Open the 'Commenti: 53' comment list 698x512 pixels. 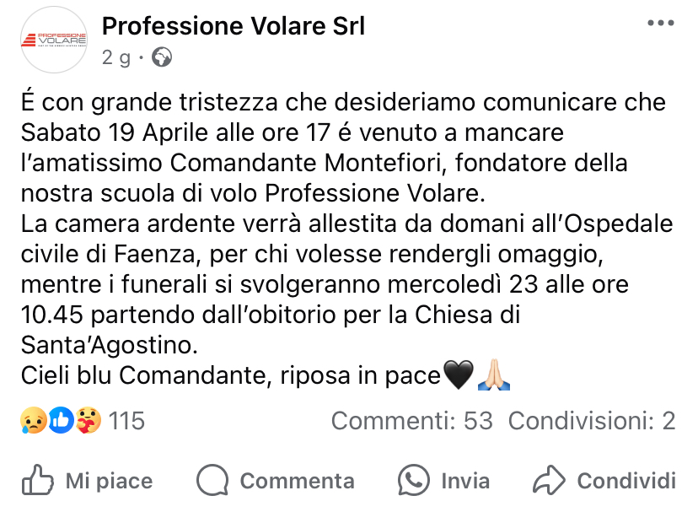411,420
